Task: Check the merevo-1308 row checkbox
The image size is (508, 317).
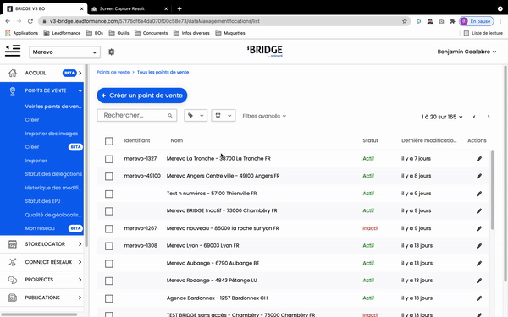Action: coord(109,246)
